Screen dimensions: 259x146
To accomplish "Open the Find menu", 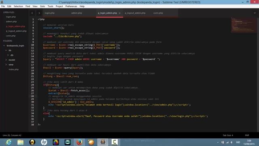I will 28,6.
